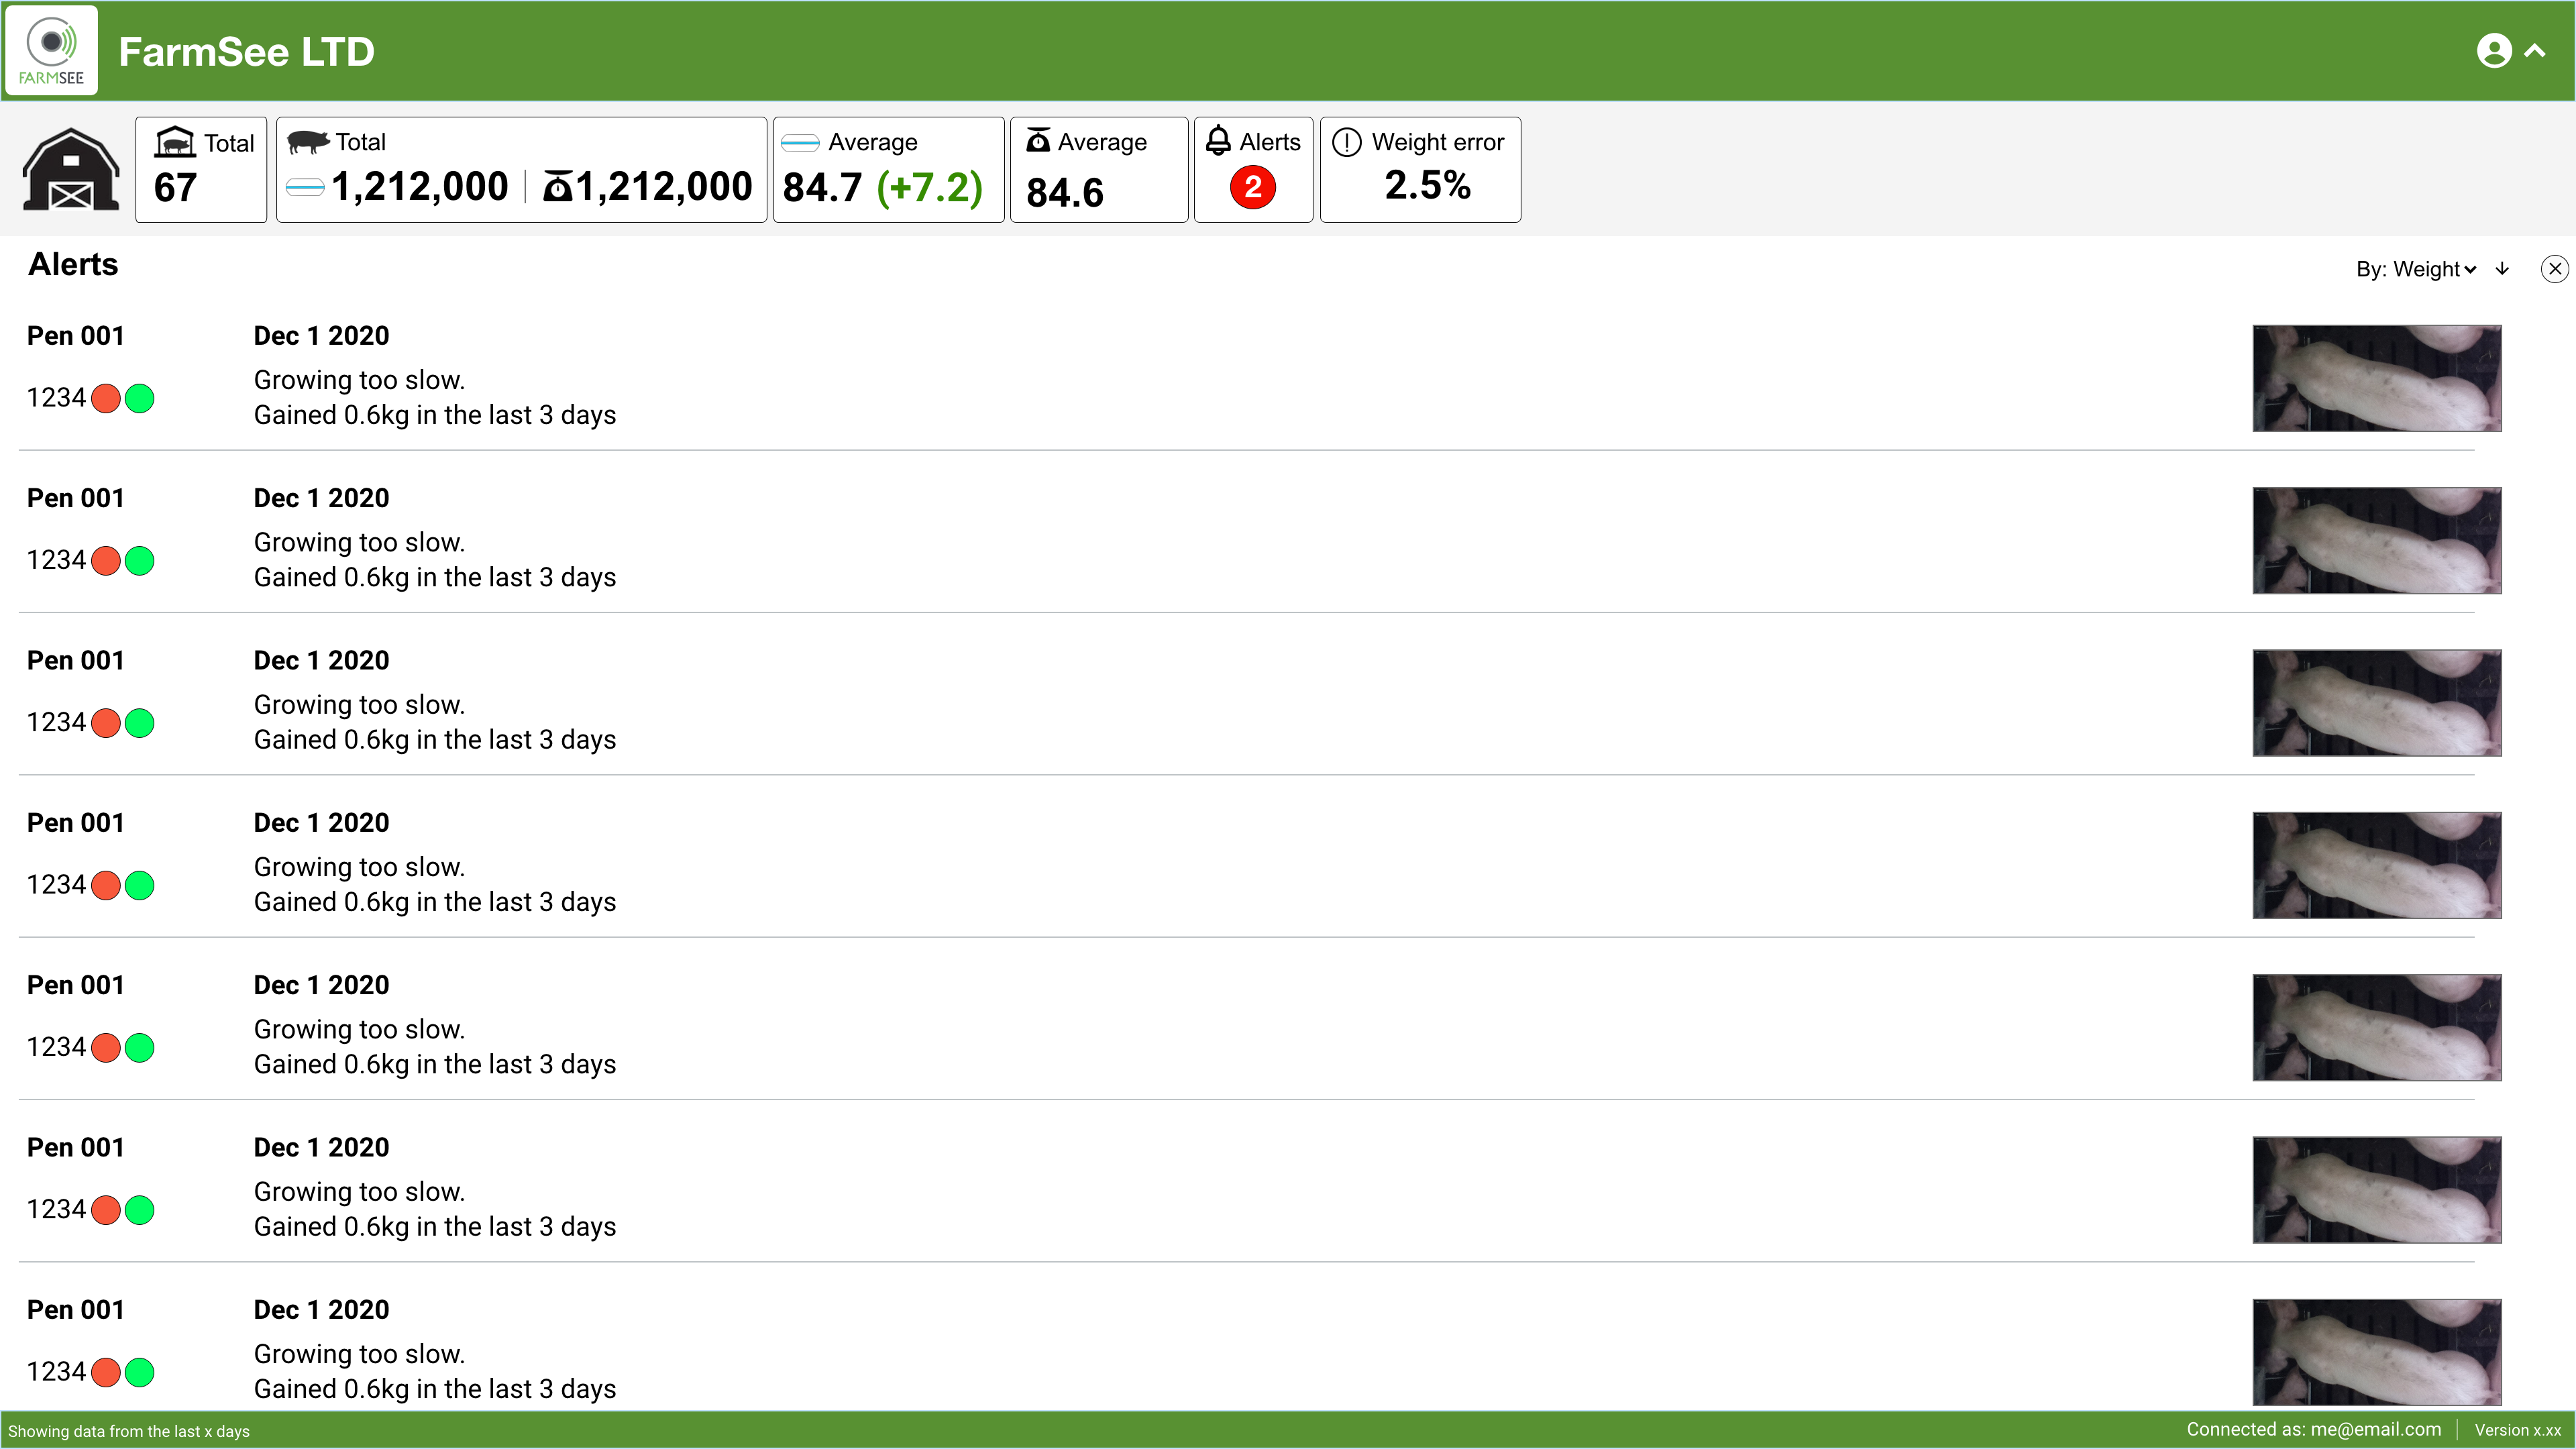Collapse header with the up chevron
2576x1449 pixels.
point(2534,50)
